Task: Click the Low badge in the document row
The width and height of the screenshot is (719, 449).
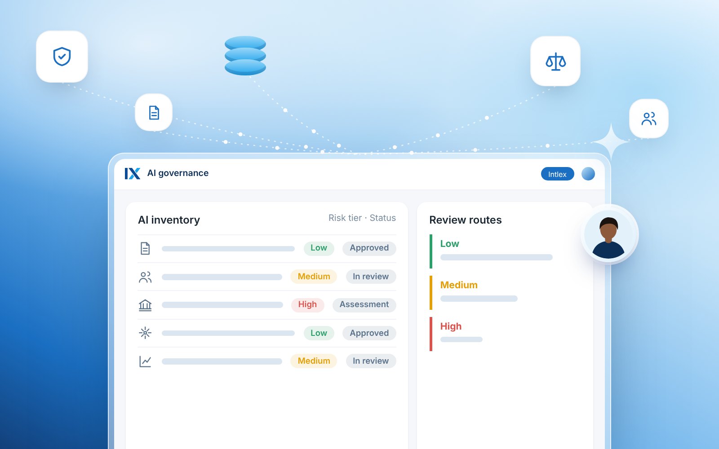Action: tap(319, 248)
